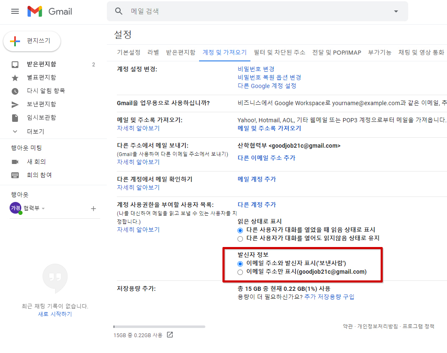Click 개인정보처리방침 footer link
The height and width of the screenshot is (353, 447).
coord(378,326)
